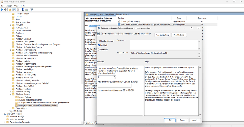Click the Windows Sandbox folder icon
The image size is (244, 127).
(13, 89)
